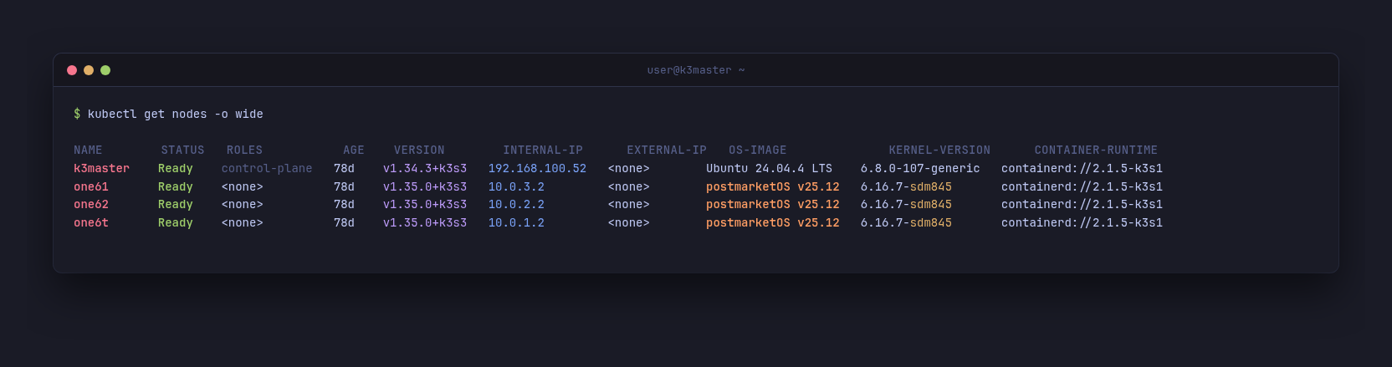Click age '78d' in one62 row
Screen dimensions: 1392x367
(x=344, y=205)
